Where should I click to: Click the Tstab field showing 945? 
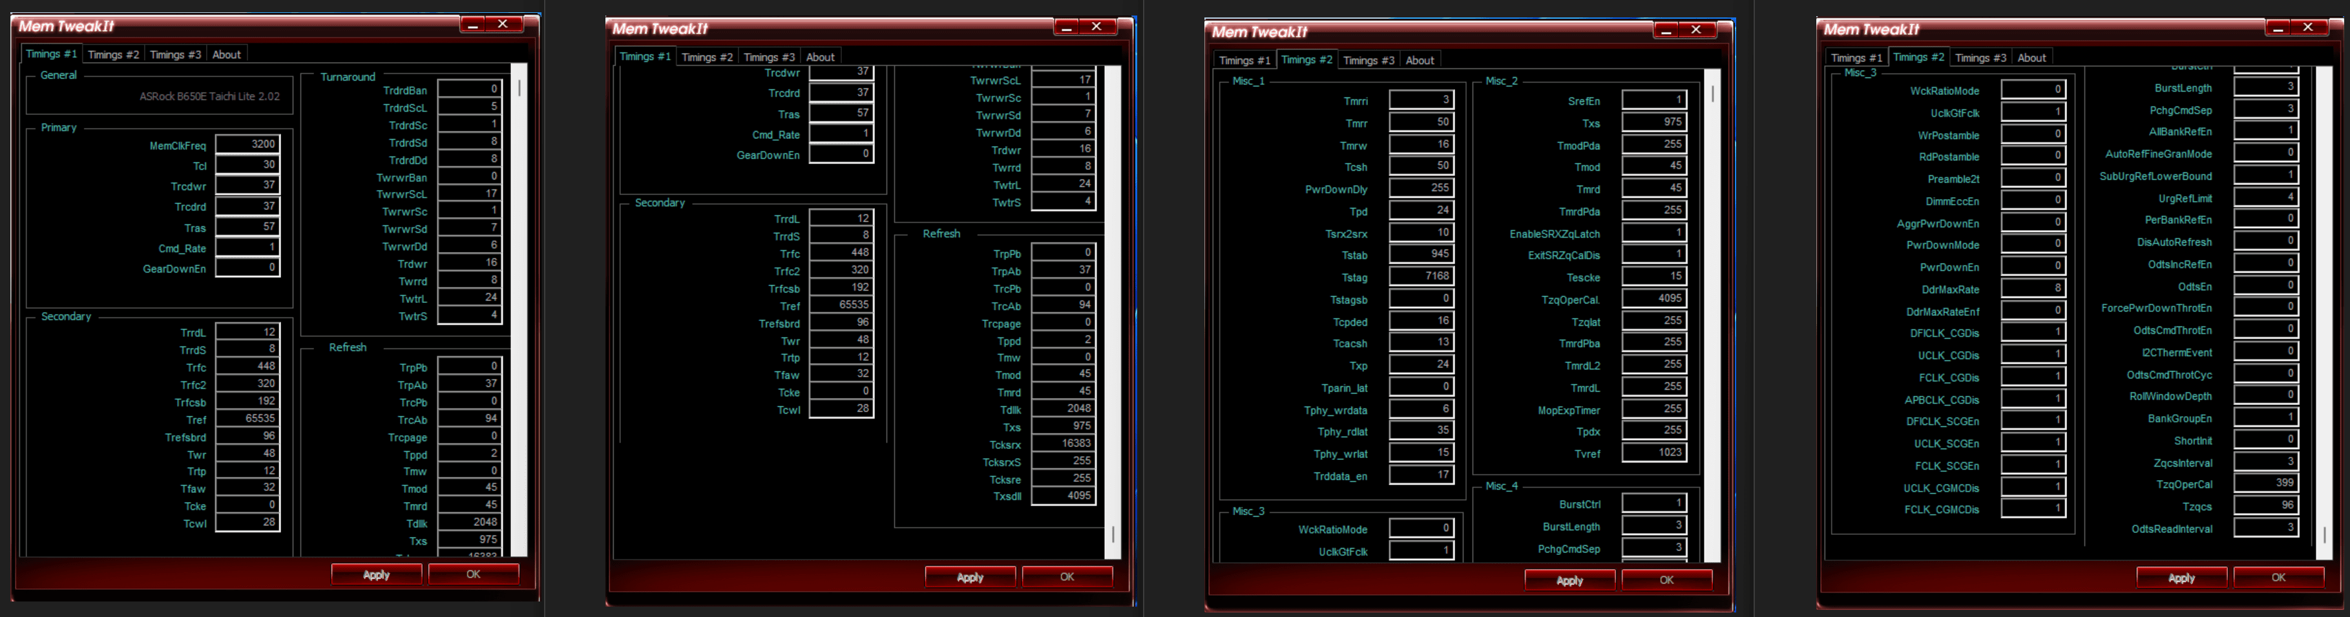pyautogui.click(x=1422, y=254)
